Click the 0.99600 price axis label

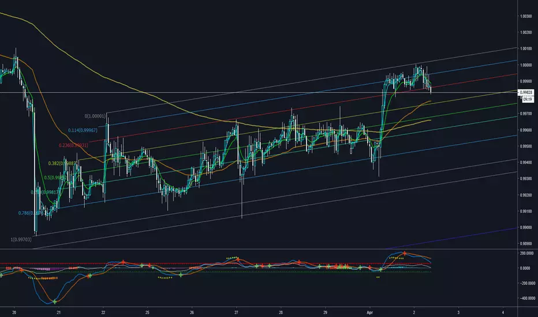[x=526, y=130]
